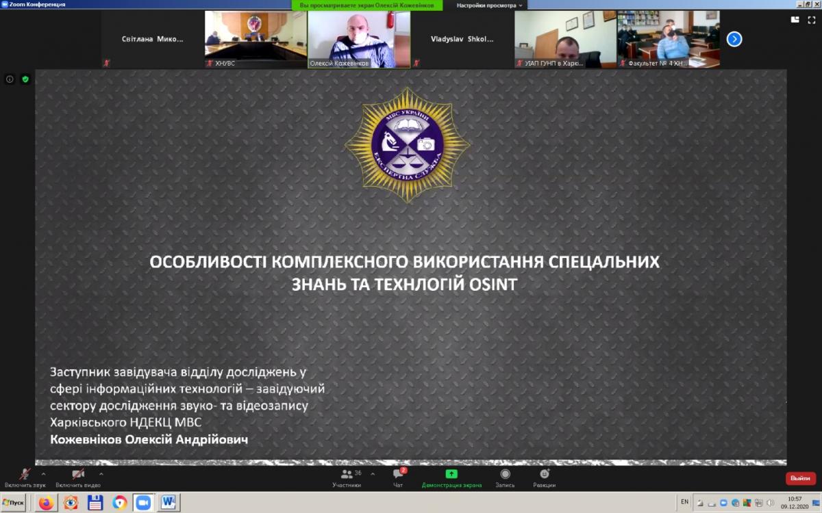Unmute microphone with Включить звук
The width and height of the screenshot is (822, 513).
pos(25,477)
